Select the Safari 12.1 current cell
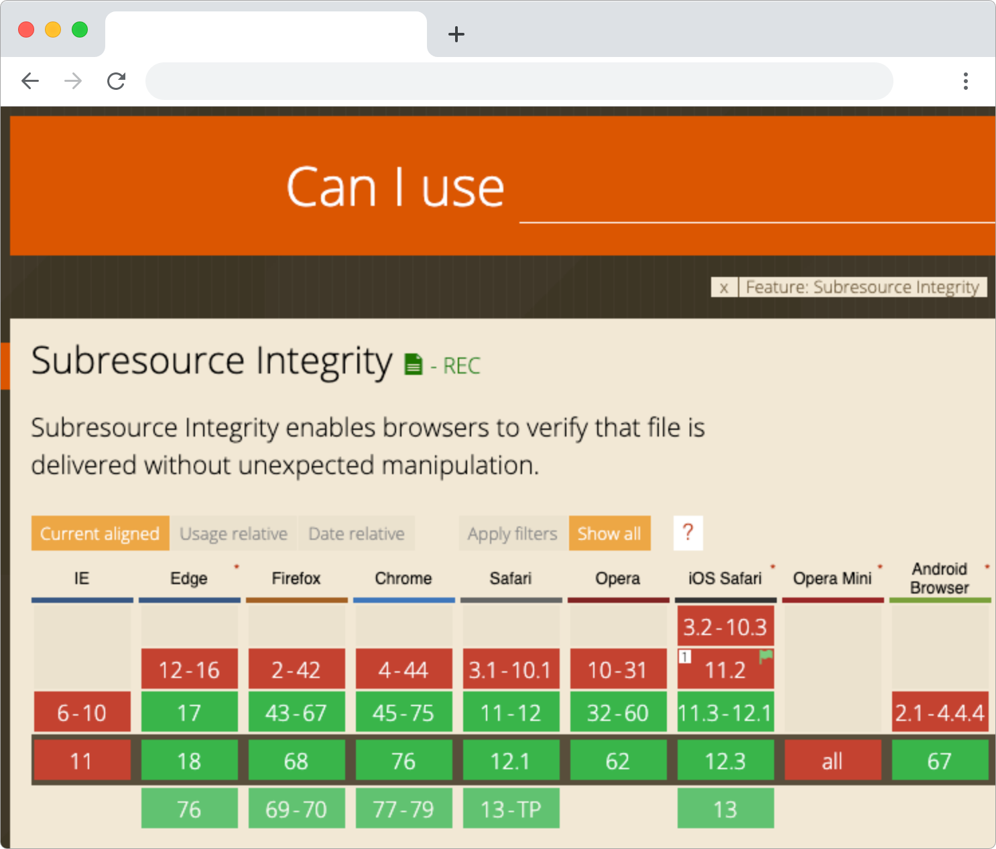Screen dimensions: 996x849 click(511, 760)
